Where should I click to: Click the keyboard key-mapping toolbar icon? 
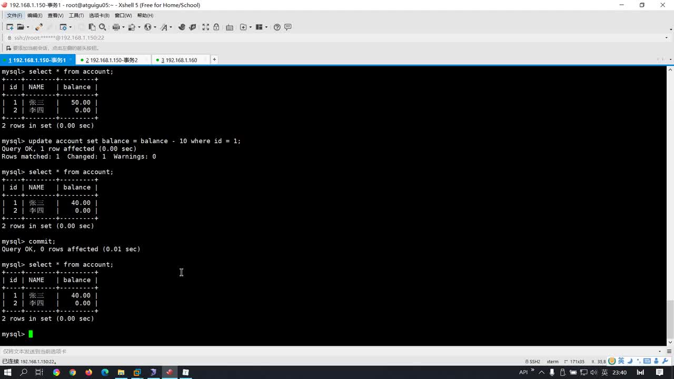[x=230, y=27]
